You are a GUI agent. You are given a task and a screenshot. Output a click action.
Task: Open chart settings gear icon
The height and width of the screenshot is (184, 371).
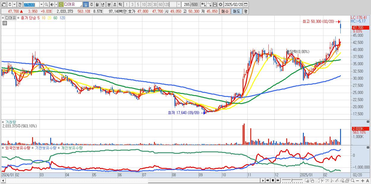(221, 4)
